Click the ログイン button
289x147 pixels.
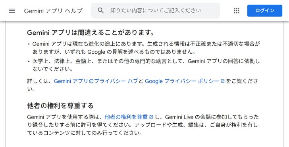coord(265,11)
